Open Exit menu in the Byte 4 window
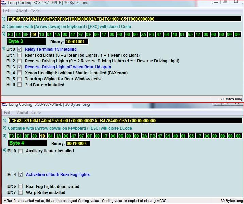244x204 pixels. (7, 113)
